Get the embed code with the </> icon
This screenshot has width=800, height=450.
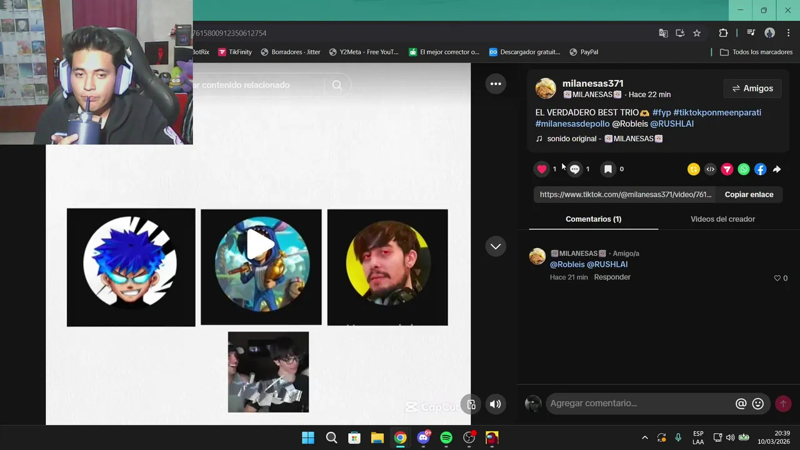710,169
